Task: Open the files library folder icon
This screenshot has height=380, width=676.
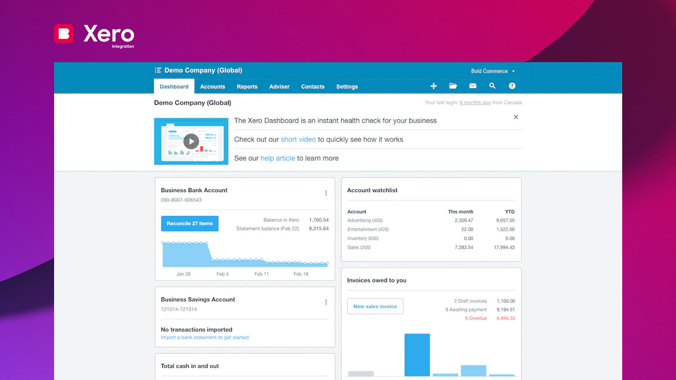Action: pyautogui.click(x=453, y=86)
